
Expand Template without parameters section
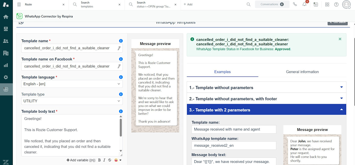[x=267, y=87]
